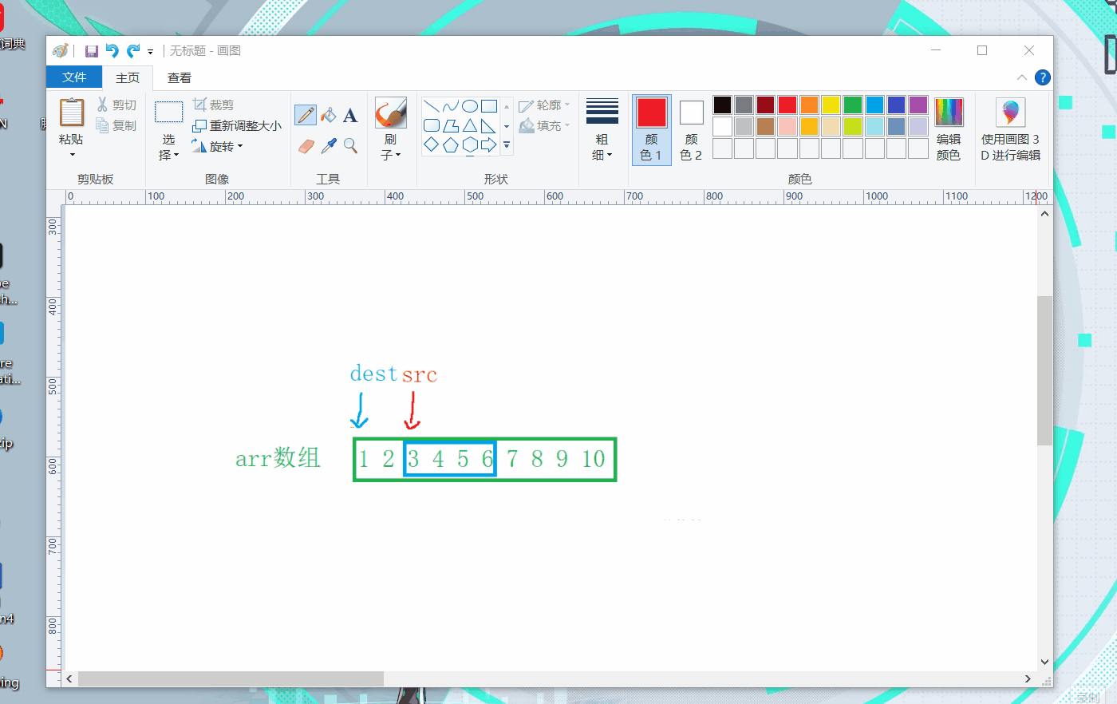Viewport: 1117px width, 704px height.
Task: Pick the green color swatch
Action: pos(853,105)
